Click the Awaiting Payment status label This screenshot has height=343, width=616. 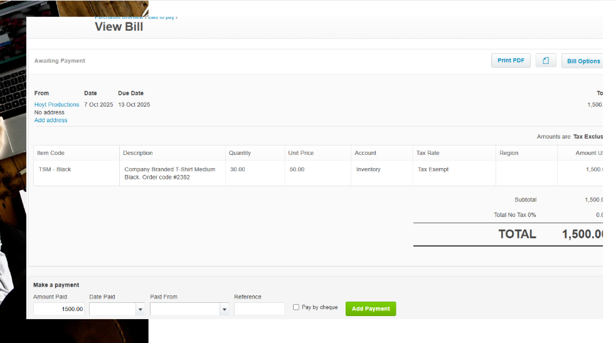[x=60, y=60]
